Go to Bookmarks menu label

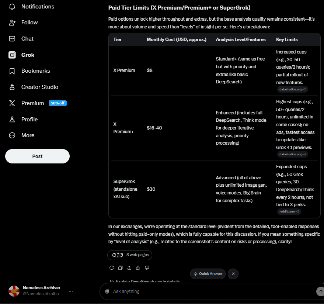(36, 71)
